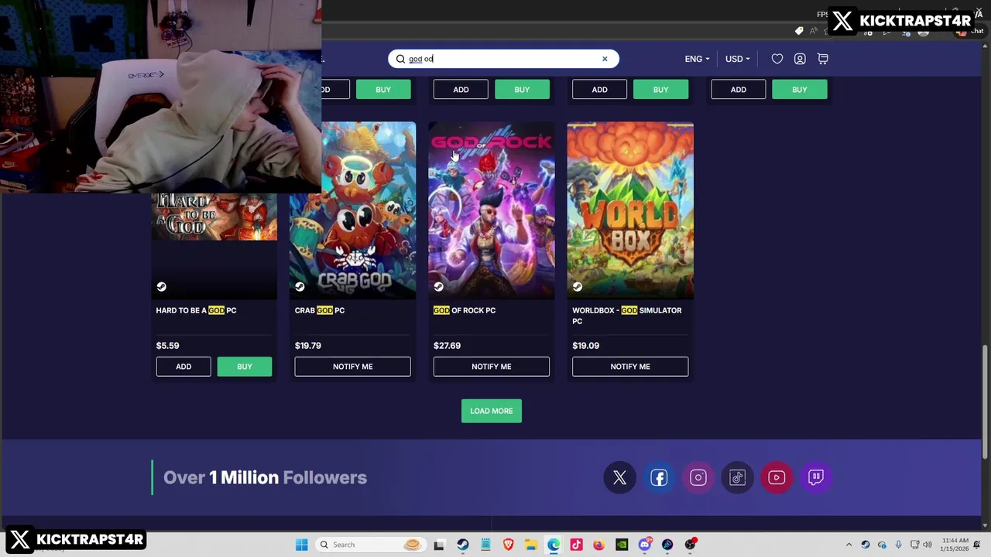Click Steam platform icon on Crab God card
Image resolution: width=991 pixels, height=557 pixels.
coord(300,287)
